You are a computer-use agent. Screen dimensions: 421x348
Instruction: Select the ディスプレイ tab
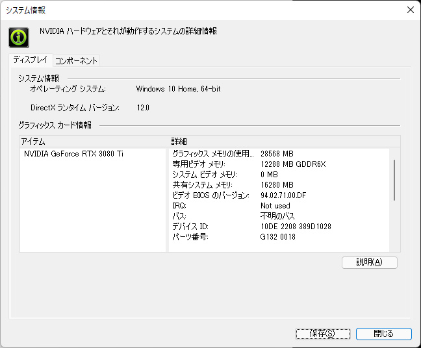(x=31, y=60)
